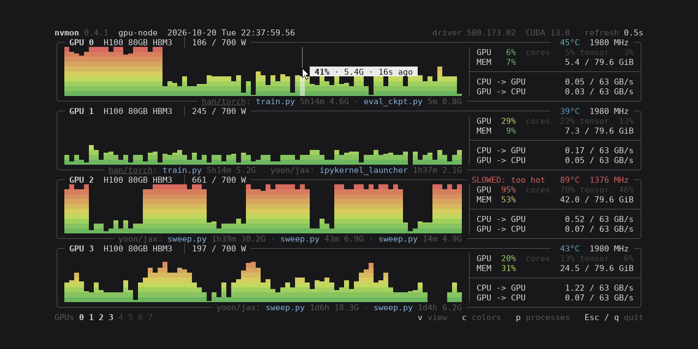The image size is (698, 349).
Task: Select eval_ckpt.py process under GPU 0
Action: 393,101
